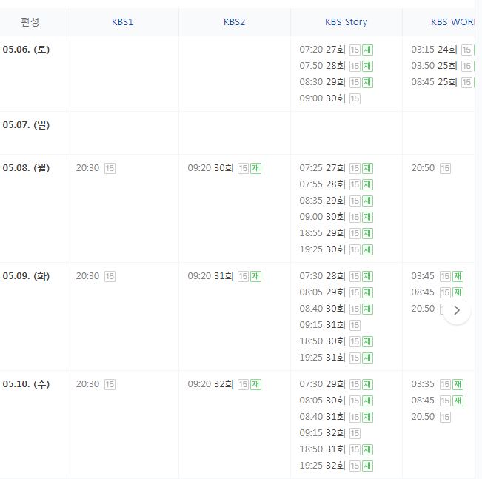Screen dimensions: 482x479
Task: Click the 03:50 25회 KBS WORLD entry
Action: 443,66
